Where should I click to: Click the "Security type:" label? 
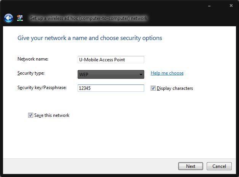tap(31, 73)
